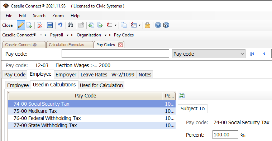
Task: Click the Pe... column header
Action: click(169, 96)
